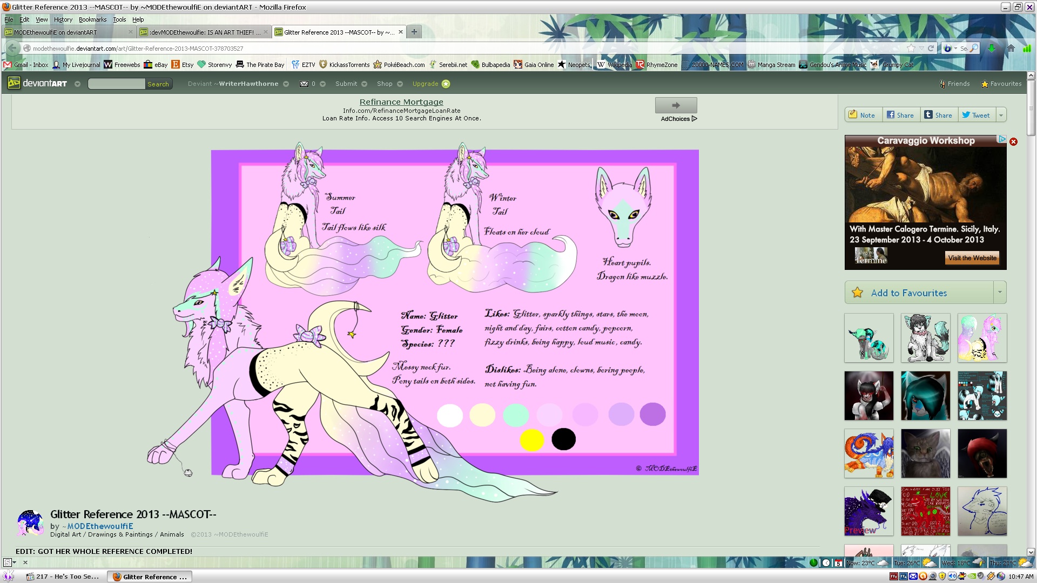The image size is (1037, 583).
Task: Open the messages envelope icon
Action: 304,84
